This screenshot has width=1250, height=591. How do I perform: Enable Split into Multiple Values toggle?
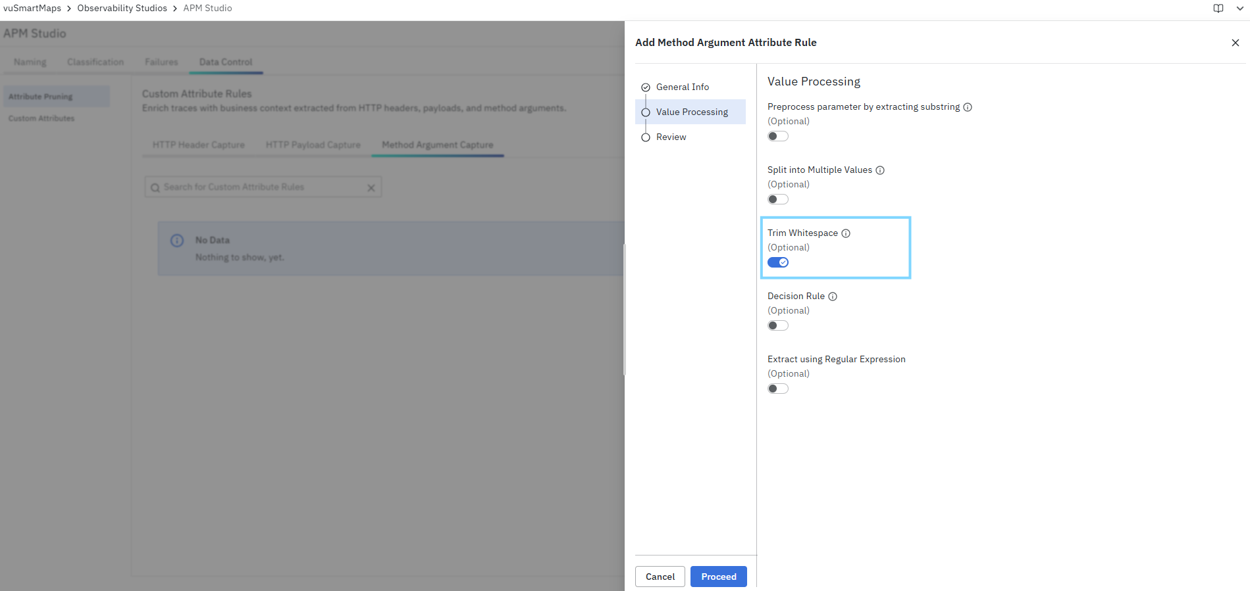[778, 199]
